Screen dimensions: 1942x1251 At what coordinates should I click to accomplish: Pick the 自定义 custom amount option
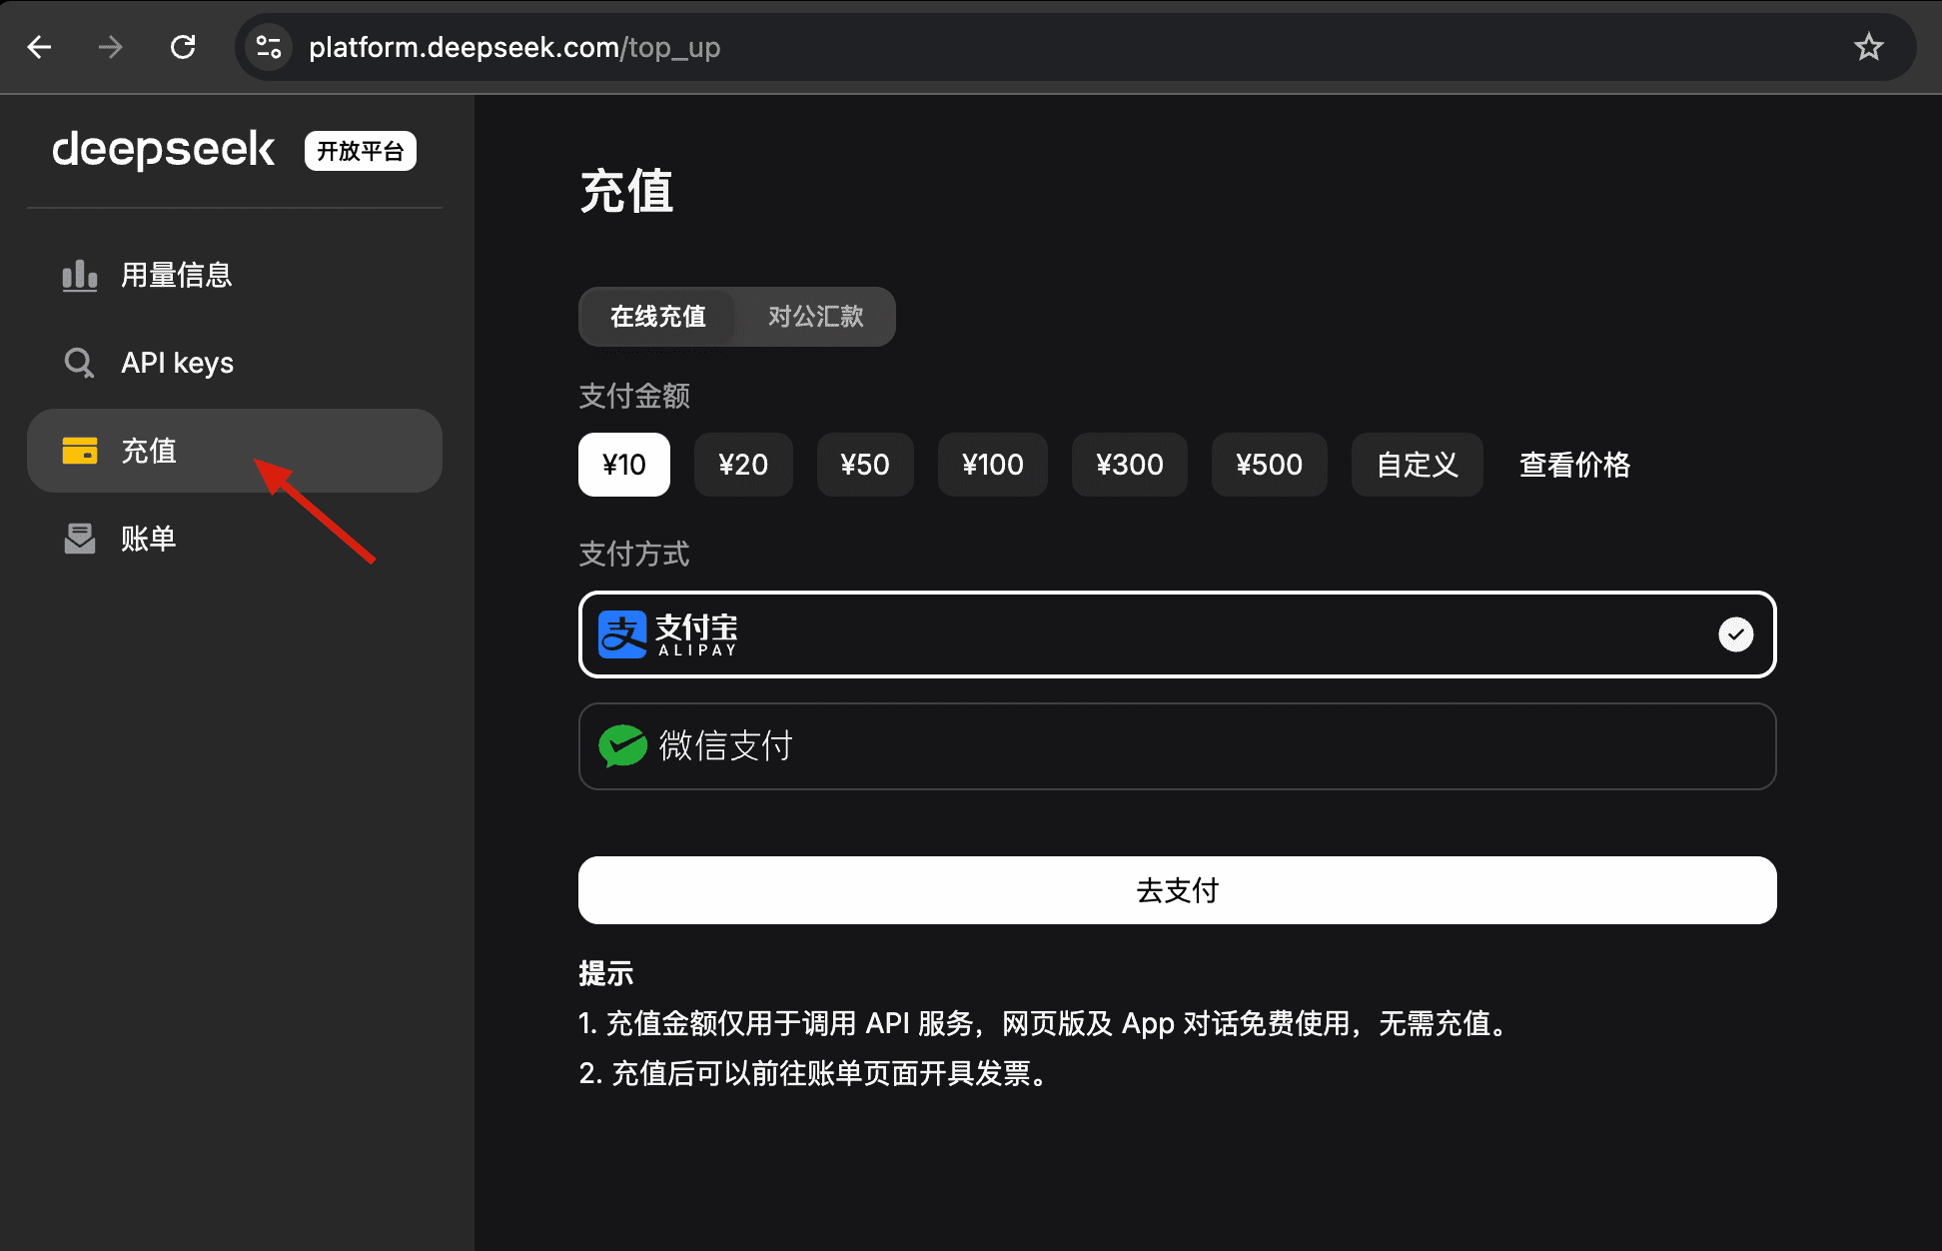[1417, 465]
